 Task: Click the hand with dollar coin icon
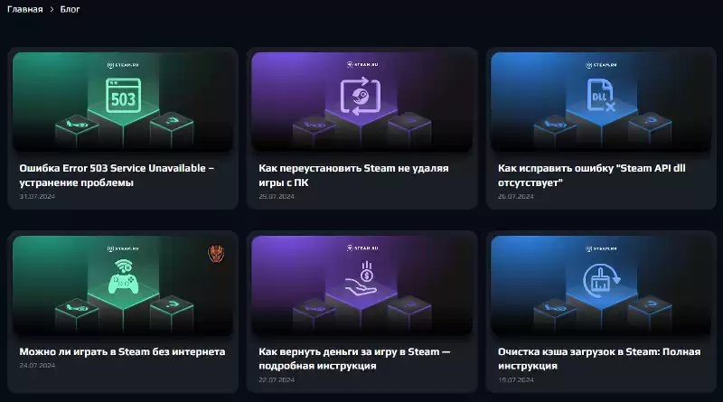pyautogui.click(x=361, y=278)
